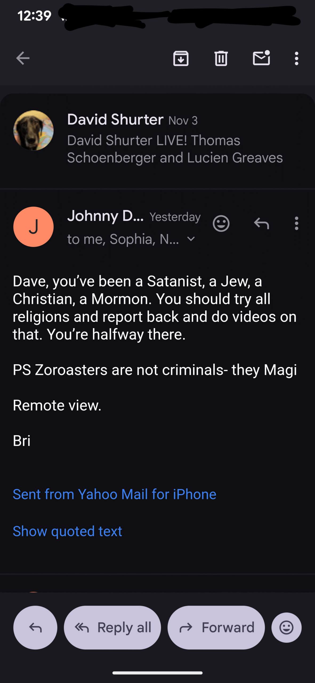Tap Johnny's orange J avatar
This screenshot has width=315, height=683.
pyautogui.click(x=33, y=227)
